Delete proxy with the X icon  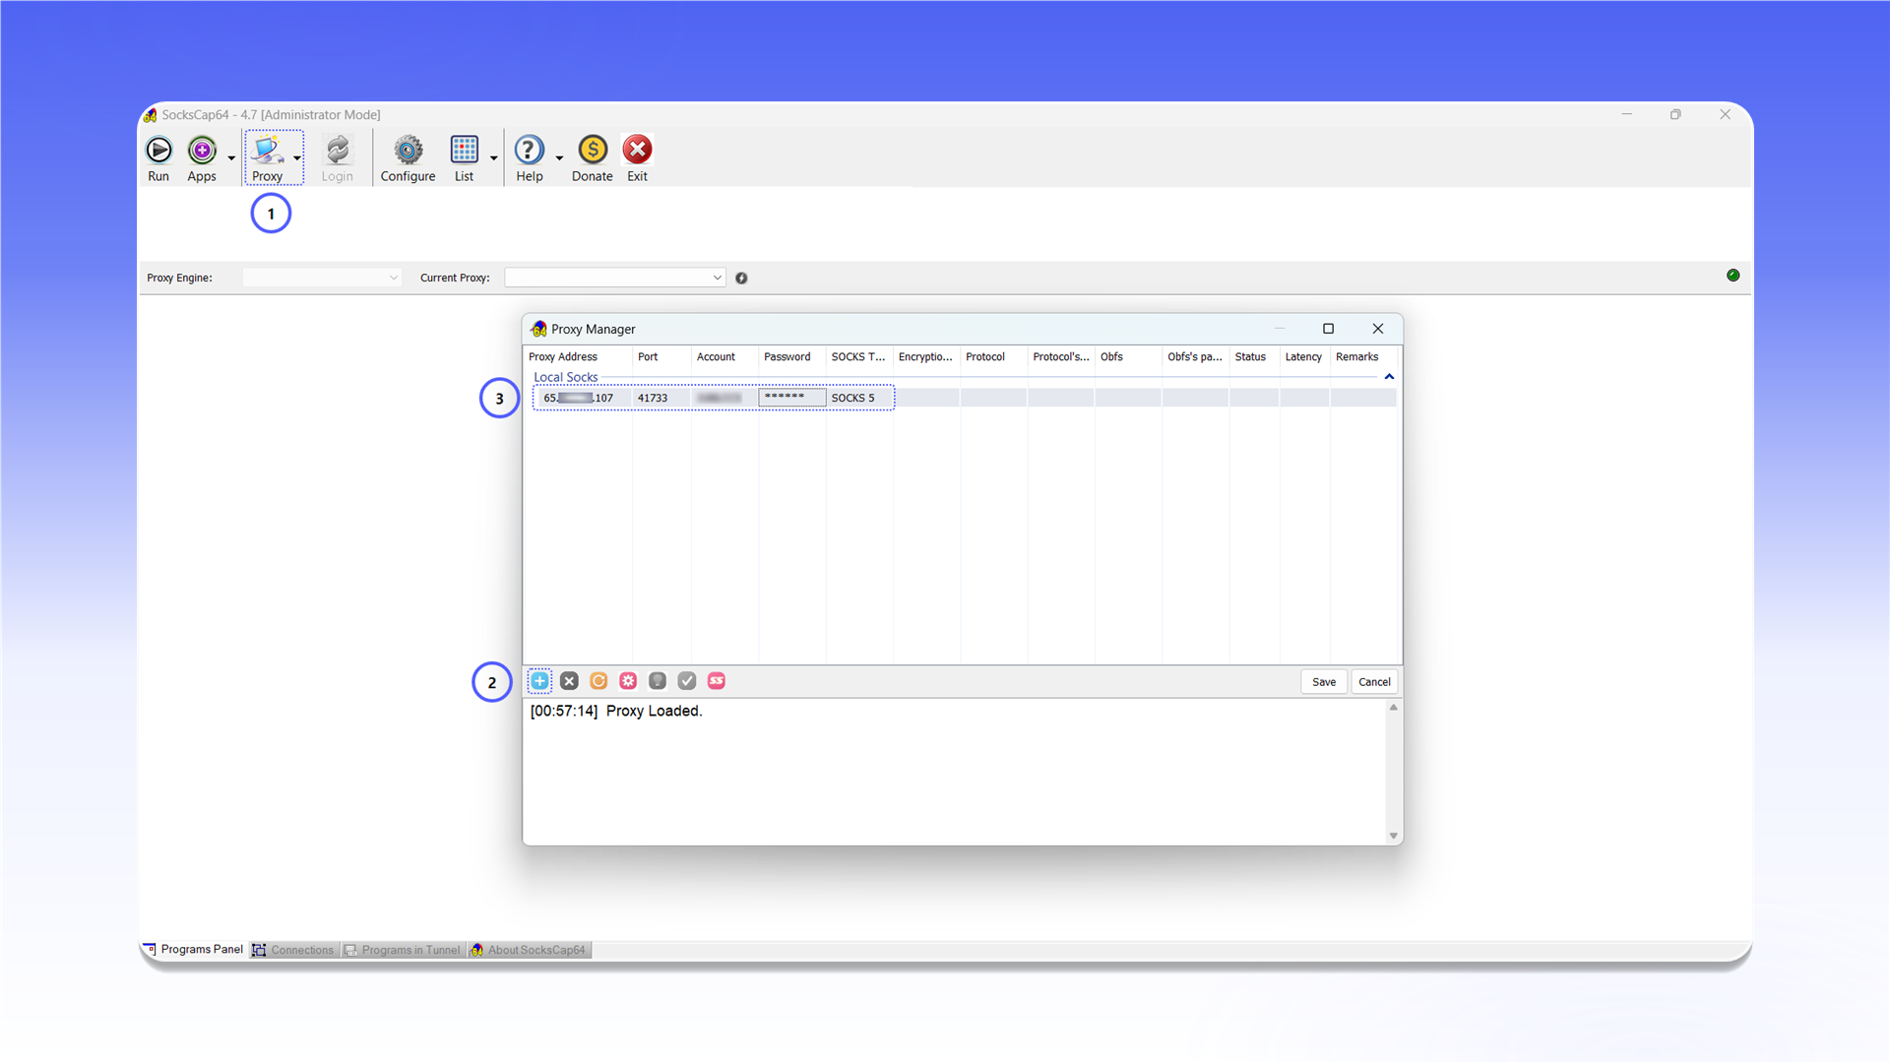[569, 681]
